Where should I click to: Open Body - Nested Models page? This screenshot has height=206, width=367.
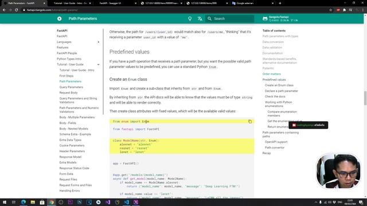(x=74, y=129)
